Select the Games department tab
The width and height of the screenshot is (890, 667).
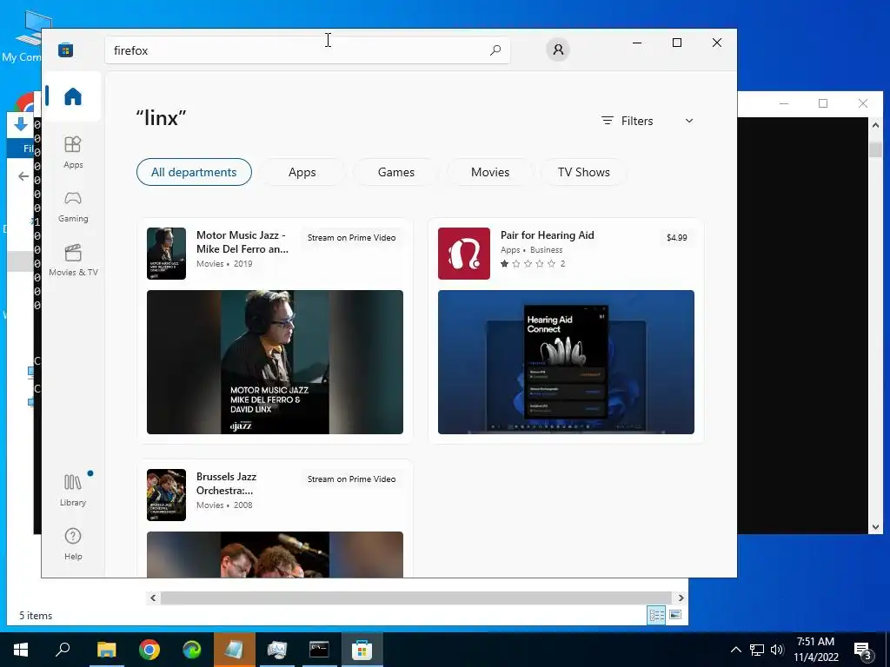396,172
